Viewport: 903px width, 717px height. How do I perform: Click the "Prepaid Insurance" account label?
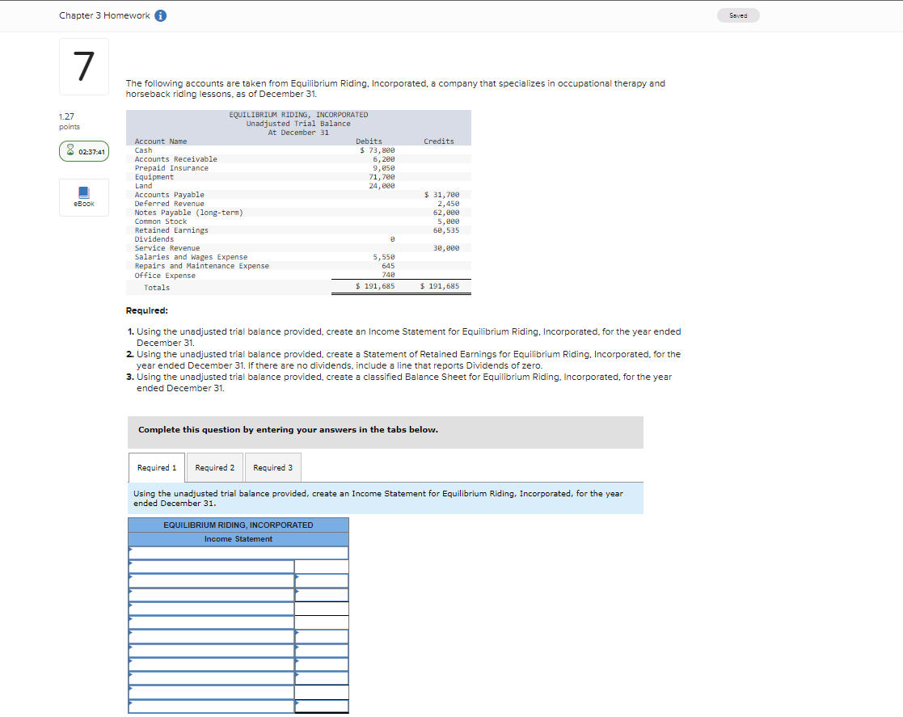tap(171, 168)
